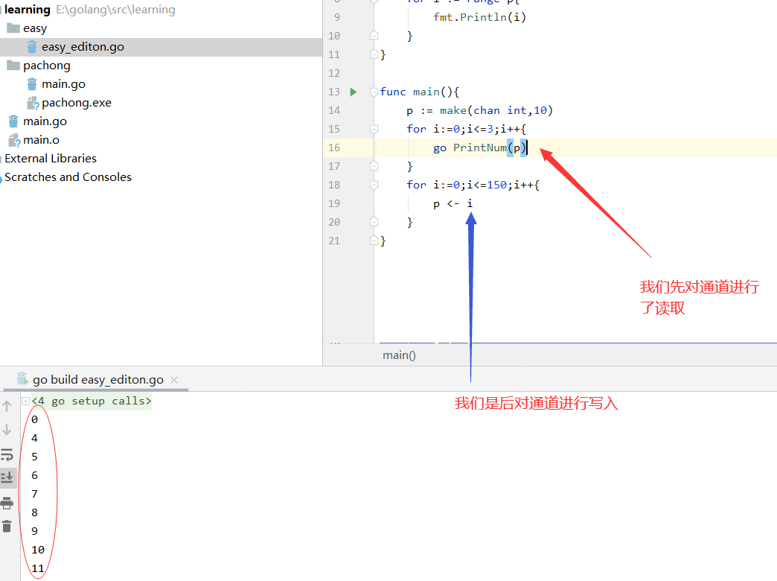Open the Scratches and Consoles node
The width and height of the screenshot is (777, 581).
point(68,177)
